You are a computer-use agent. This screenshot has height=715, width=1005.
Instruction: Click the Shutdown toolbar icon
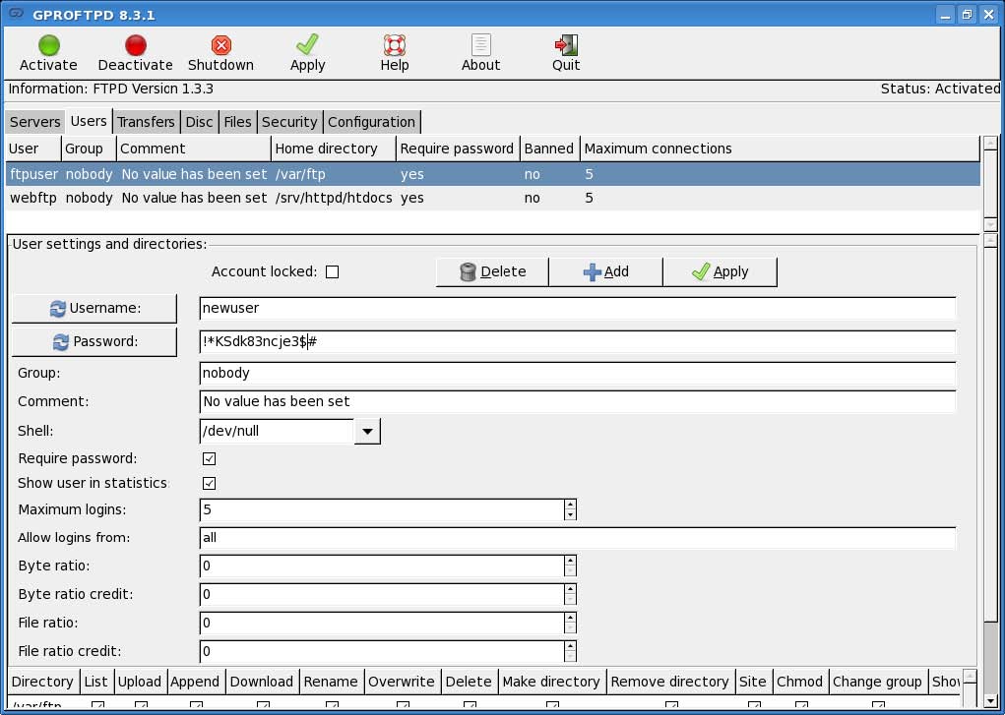[221, 45]
